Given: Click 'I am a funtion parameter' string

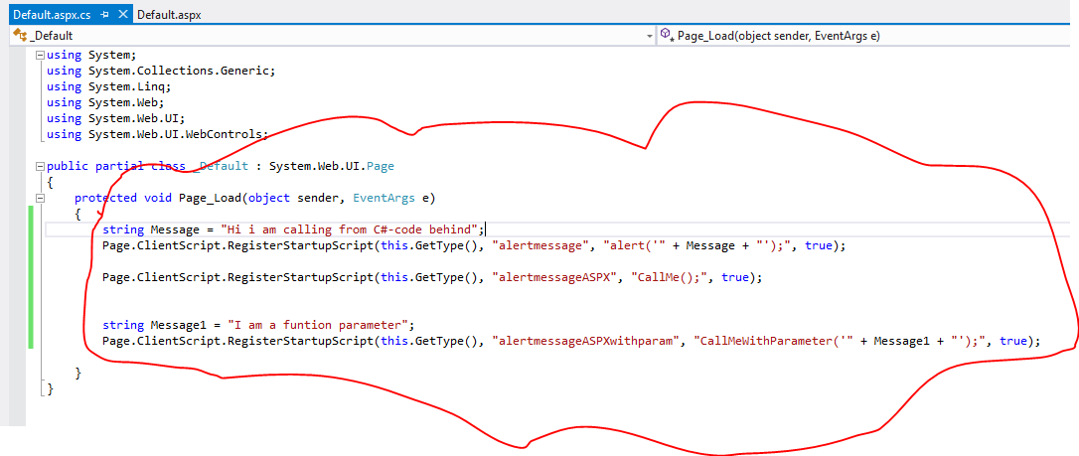Looking at the screenshot, I should pyautogui.click(x=317, y=325).
